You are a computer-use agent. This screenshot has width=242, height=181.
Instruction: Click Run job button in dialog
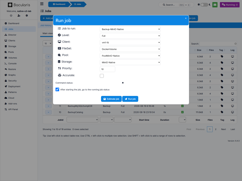click(130, 99)
